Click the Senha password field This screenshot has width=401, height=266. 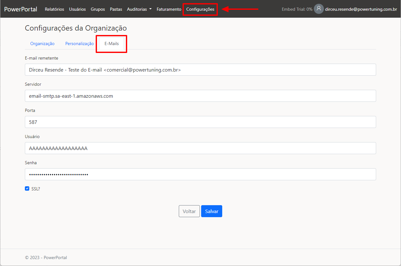[200, 174]
